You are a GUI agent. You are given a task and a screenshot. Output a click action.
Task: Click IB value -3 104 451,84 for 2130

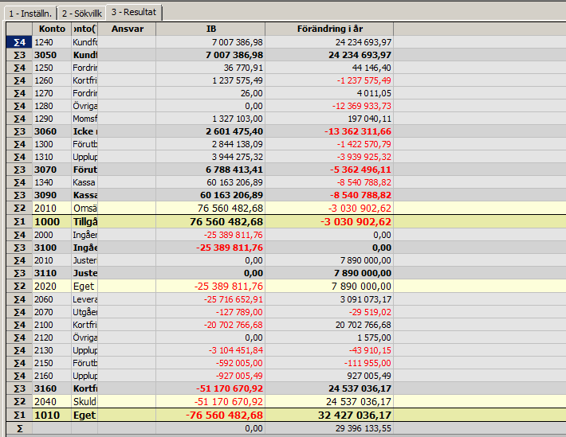[235, 350]
